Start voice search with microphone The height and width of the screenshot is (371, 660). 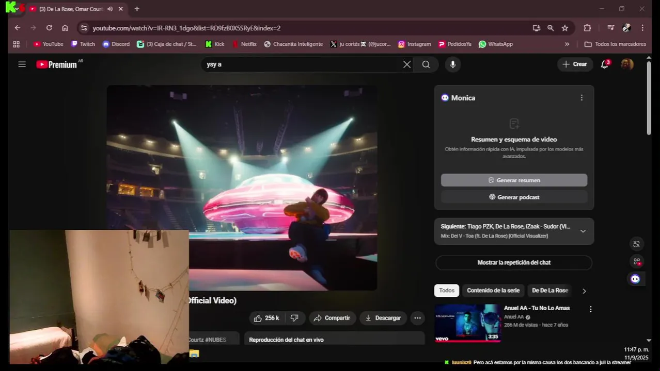453,64
